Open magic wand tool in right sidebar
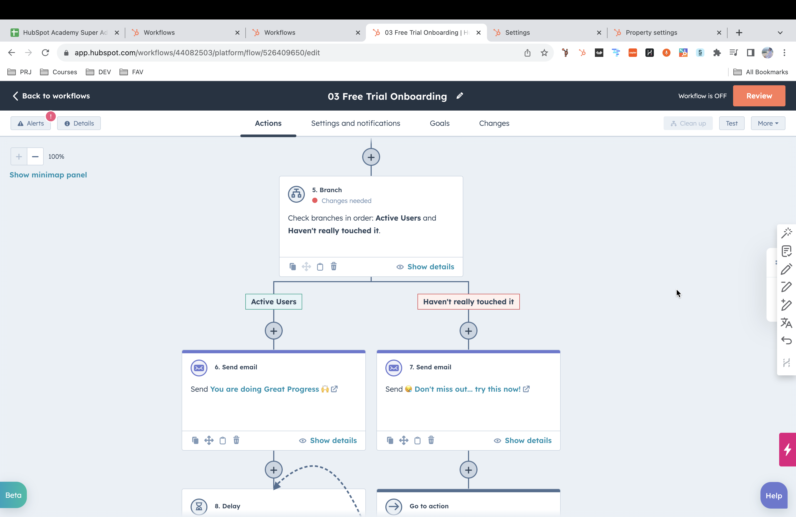This screenshot has height=517, width=796. tap(786, 232)
